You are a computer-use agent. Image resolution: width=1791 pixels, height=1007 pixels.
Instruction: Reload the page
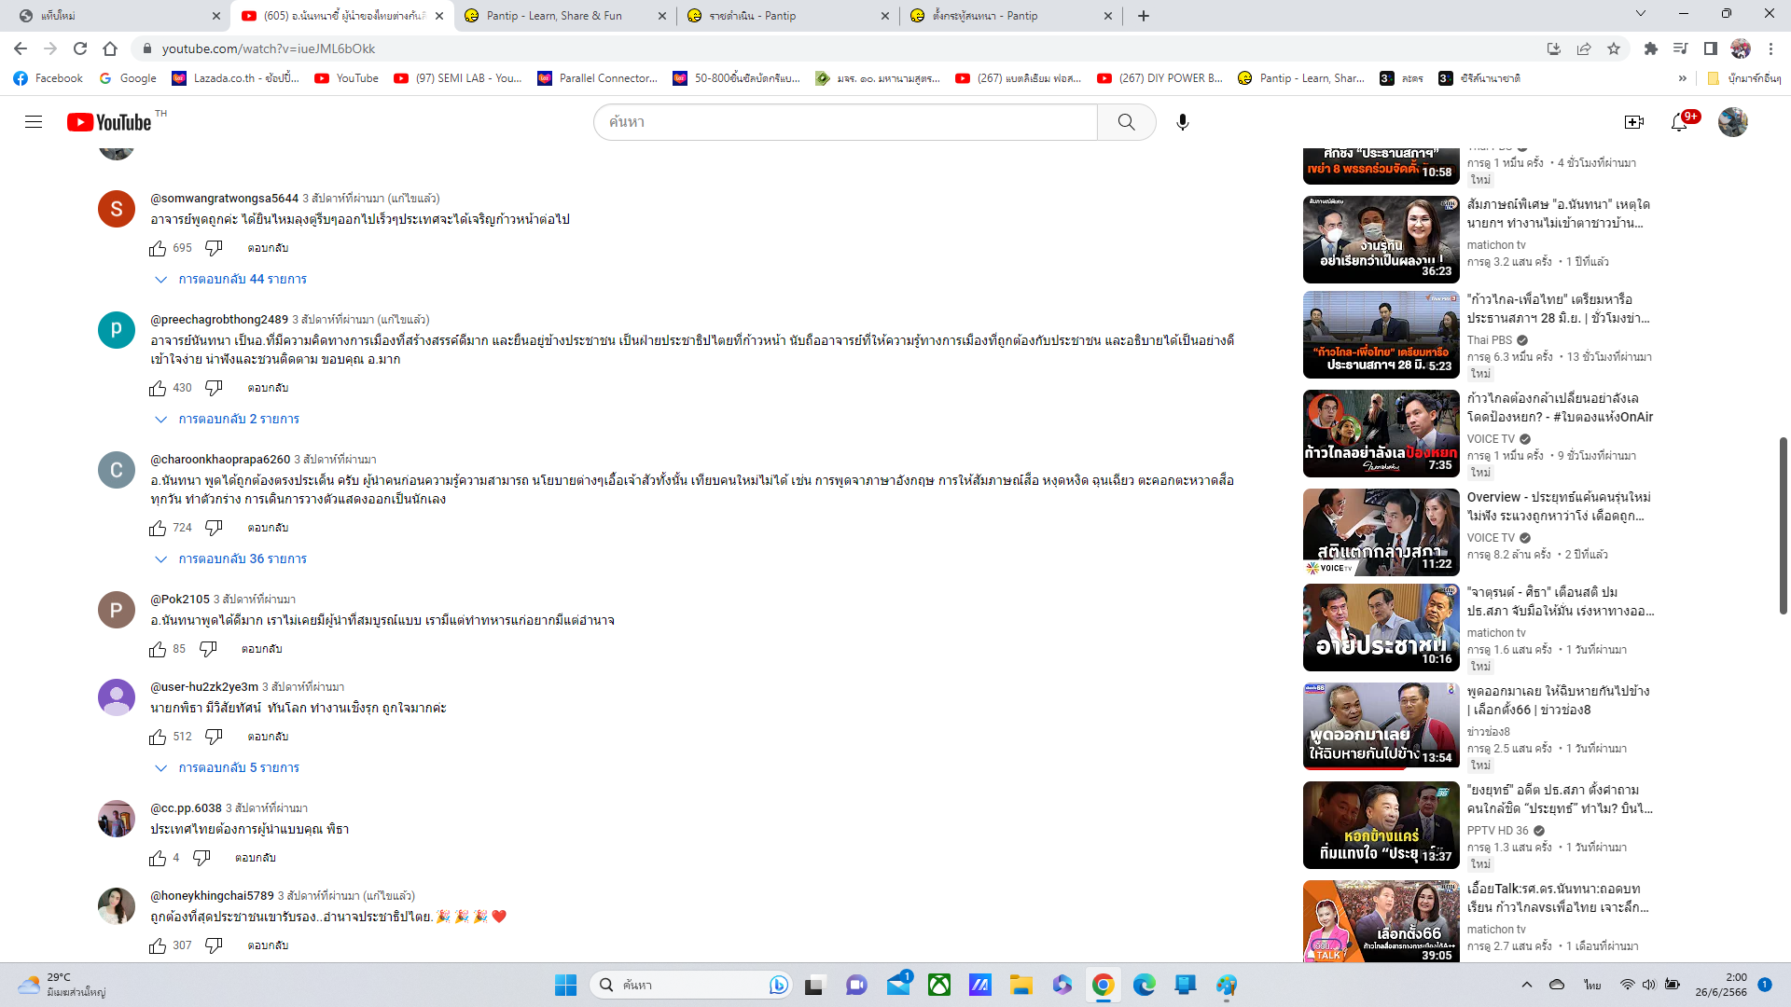click(x=80, y=48)
